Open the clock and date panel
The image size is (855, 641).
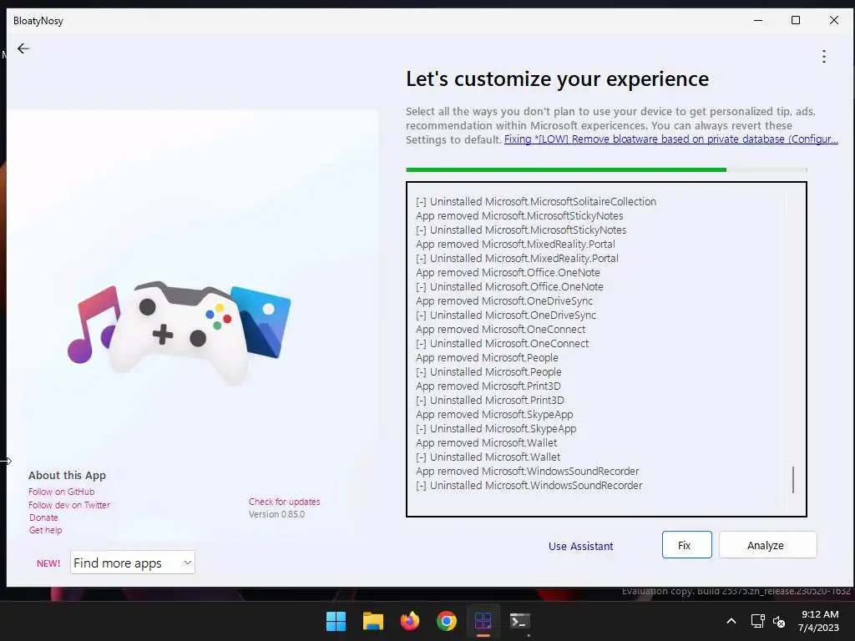(x=818, y=621)
